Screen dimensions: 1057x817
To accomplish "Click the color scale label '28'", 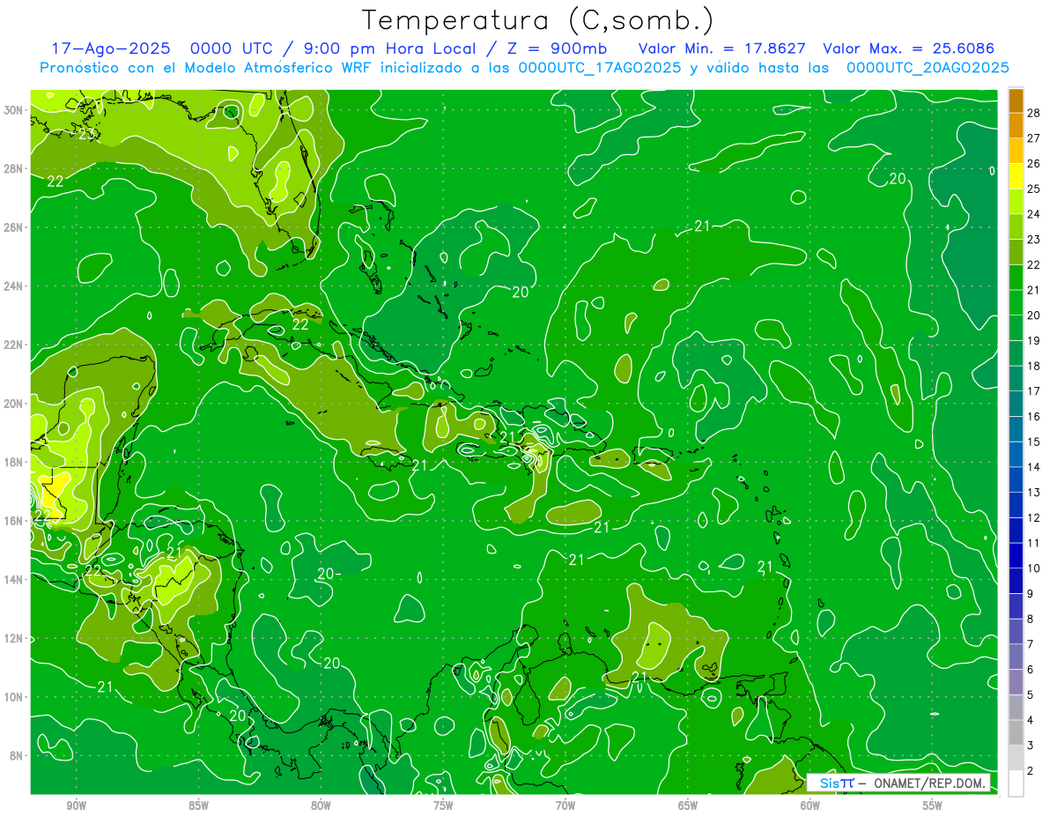I will pyautogui.click(x=1034, y=112).
